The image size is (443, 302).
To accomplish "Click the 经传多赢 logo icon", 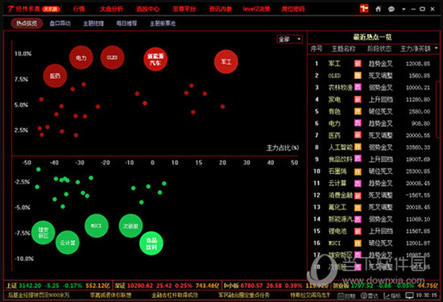I will [10, 9].
